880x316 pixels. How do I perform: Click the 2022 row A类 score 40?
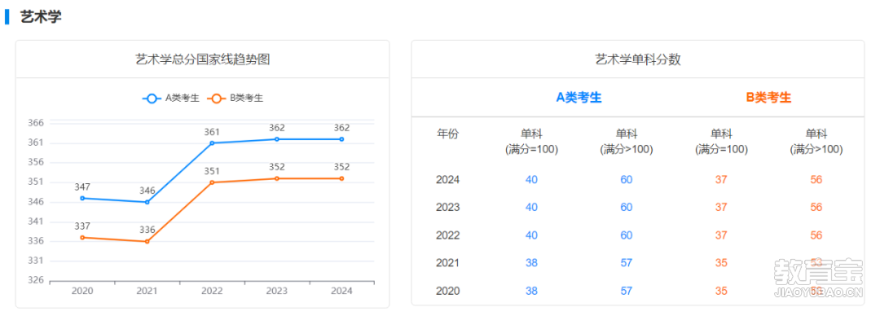click(531, 235)
